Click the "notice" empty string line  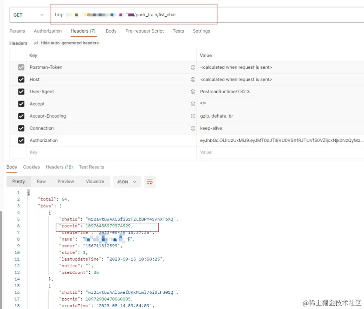tap(76, 266)
